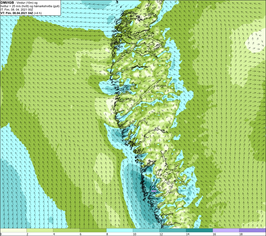Click the 16–18 m/s light purple legend swatch

click(226, 230)
